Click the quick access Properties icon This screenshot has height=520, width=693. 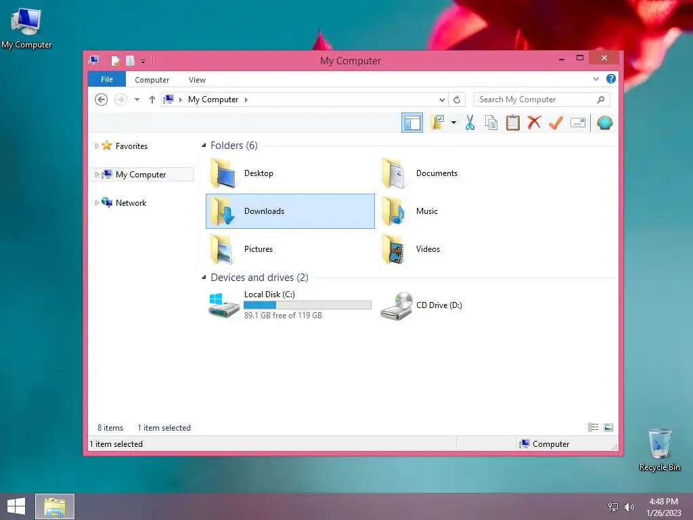click(115, 60)
